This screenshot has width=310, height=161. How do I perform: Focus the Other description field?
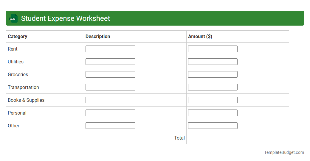110,126
